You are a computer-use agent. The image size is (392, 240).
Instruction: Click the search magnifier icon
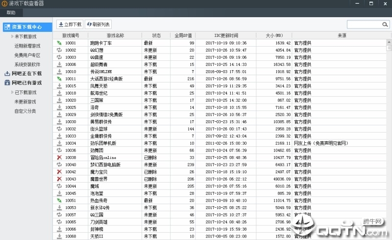coord(385,25)
